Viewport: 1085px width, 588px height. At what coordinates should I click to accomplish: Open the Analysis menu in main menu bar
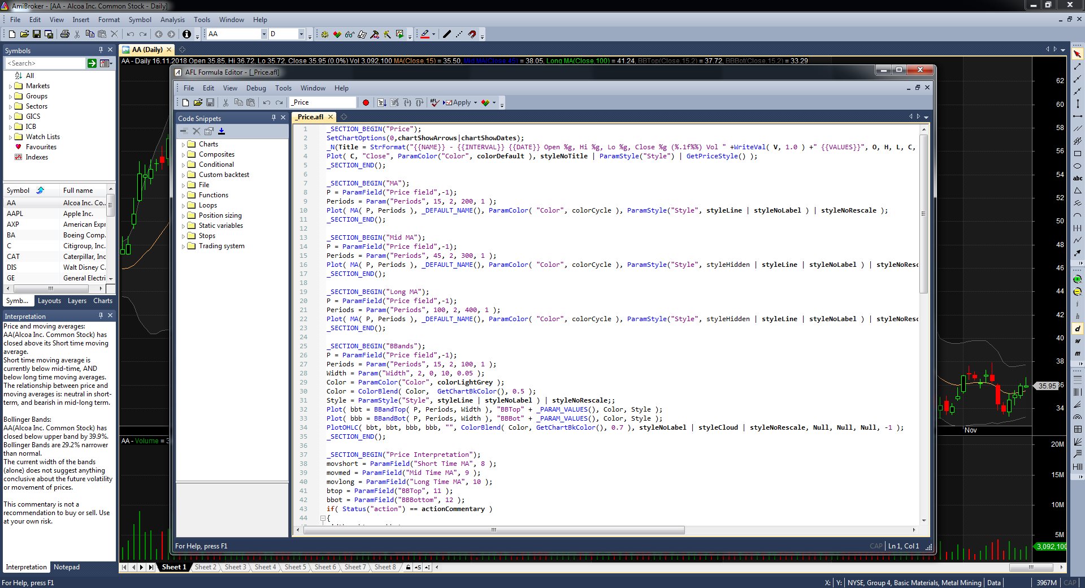coord(172,20)
